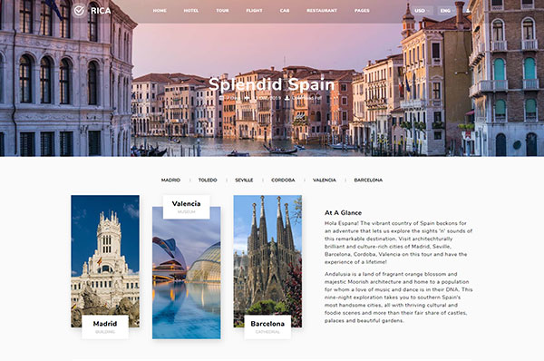544x361 pixels.
Task: Open the user account icon in header
Action: point(468,11)
